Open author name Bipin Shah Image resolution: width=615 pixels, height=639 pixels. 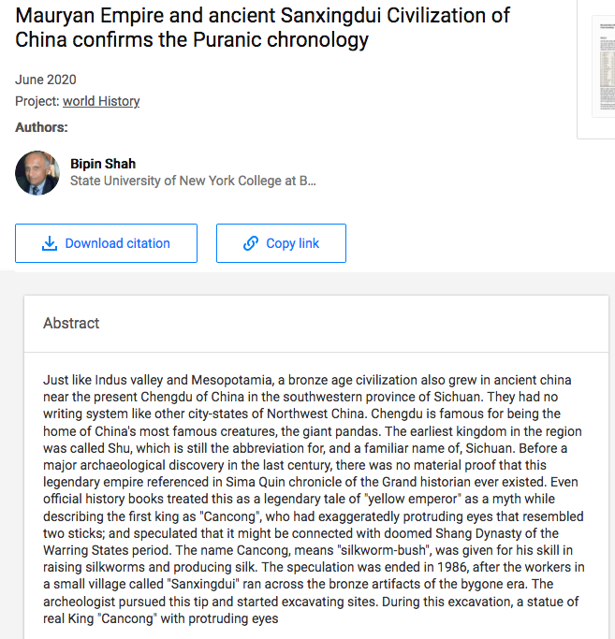103,164
